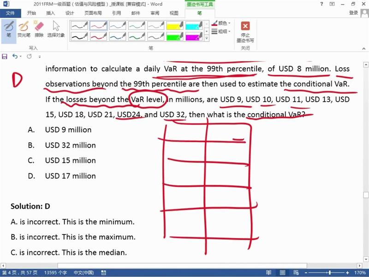This screenshot has height=277, width=369.
Task: Choose the Select Objects (选择对象) tool
Action: click(56, 29)
